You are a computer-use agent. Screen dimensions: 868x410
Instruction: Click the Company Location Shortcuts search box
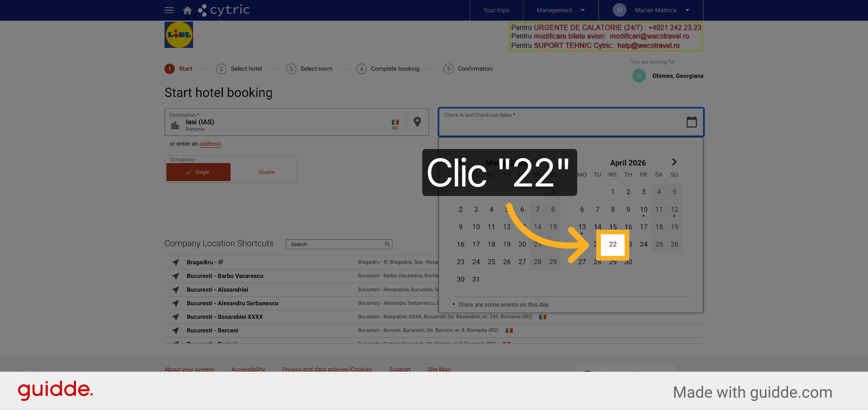[x=339, y=244]
